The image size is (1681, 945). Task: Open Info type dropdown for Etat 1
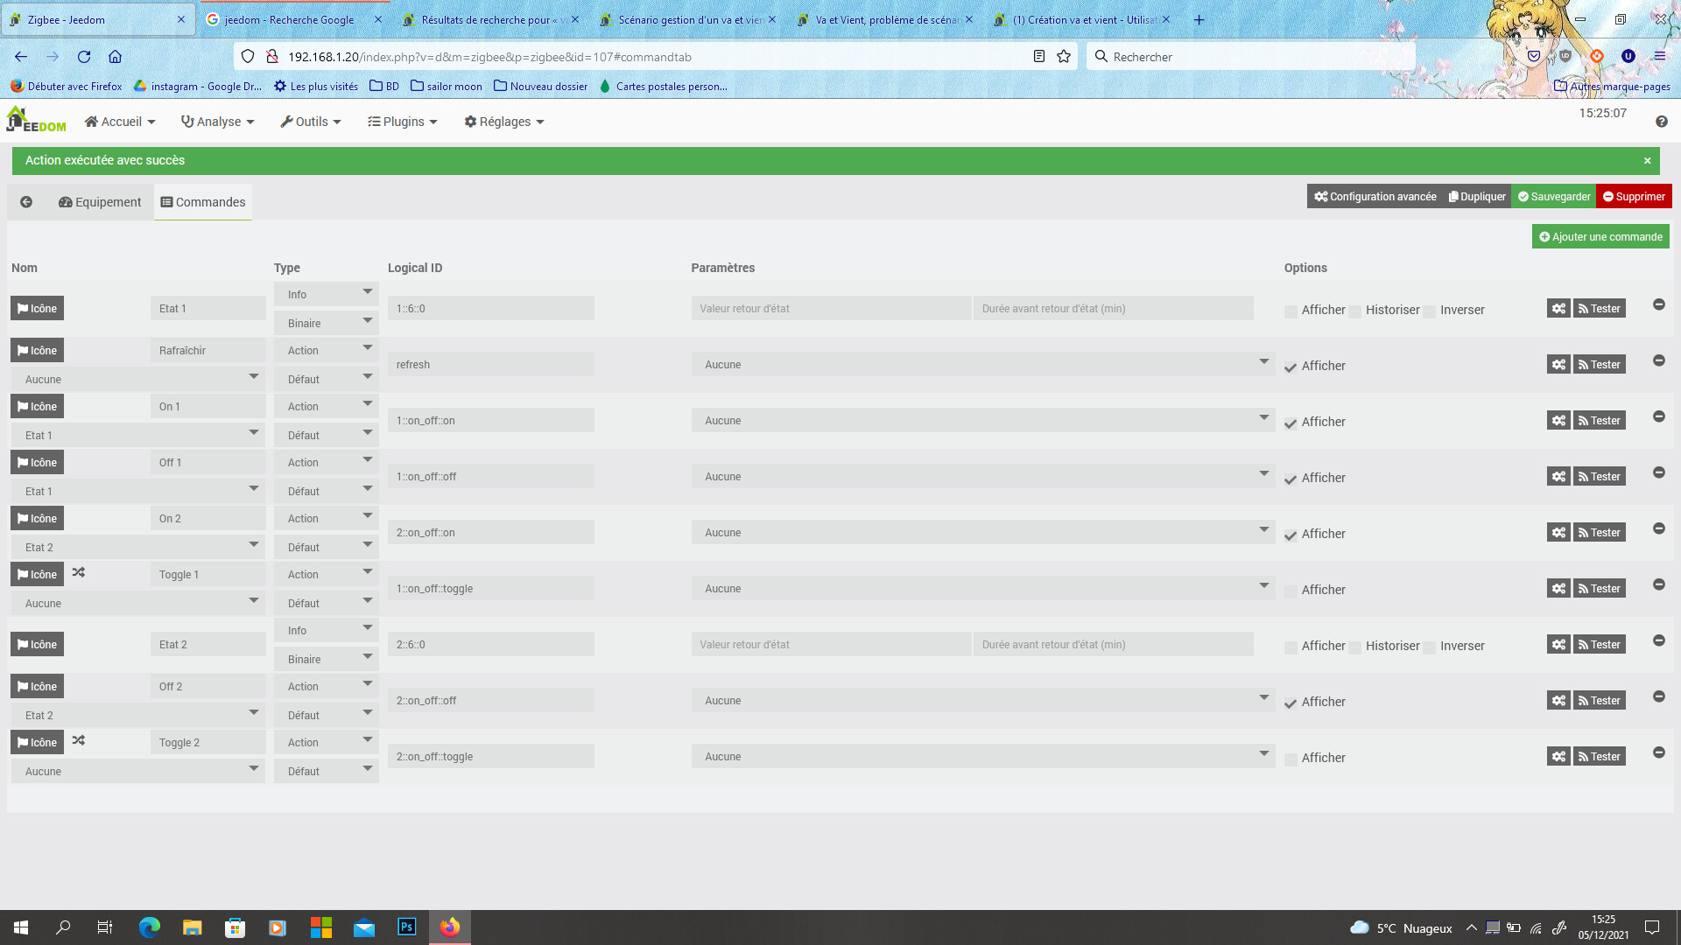[x=326, y=294]
